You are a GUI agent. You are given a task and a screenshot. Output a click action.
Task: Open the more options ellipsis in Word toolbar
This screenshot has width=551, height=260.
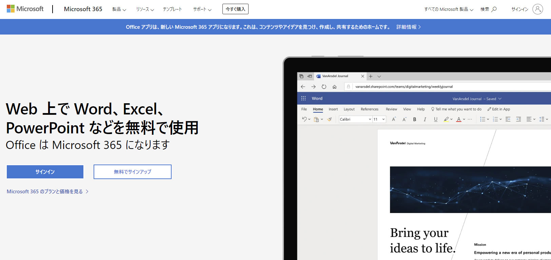[x=470, y=119]
